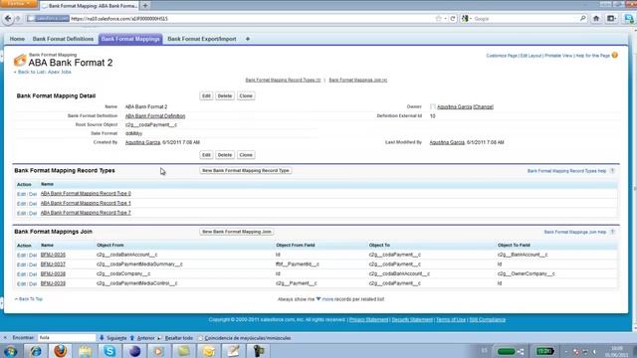Open a new browser tab

coord(145,6)
